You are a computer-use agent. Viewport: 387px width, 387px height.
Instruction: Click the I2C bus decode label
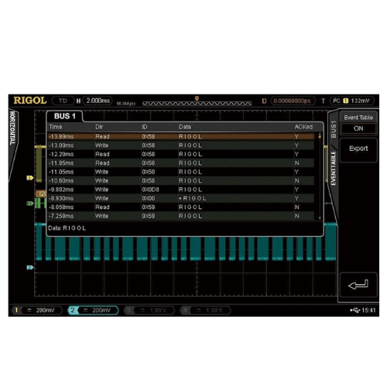point(41,193)
